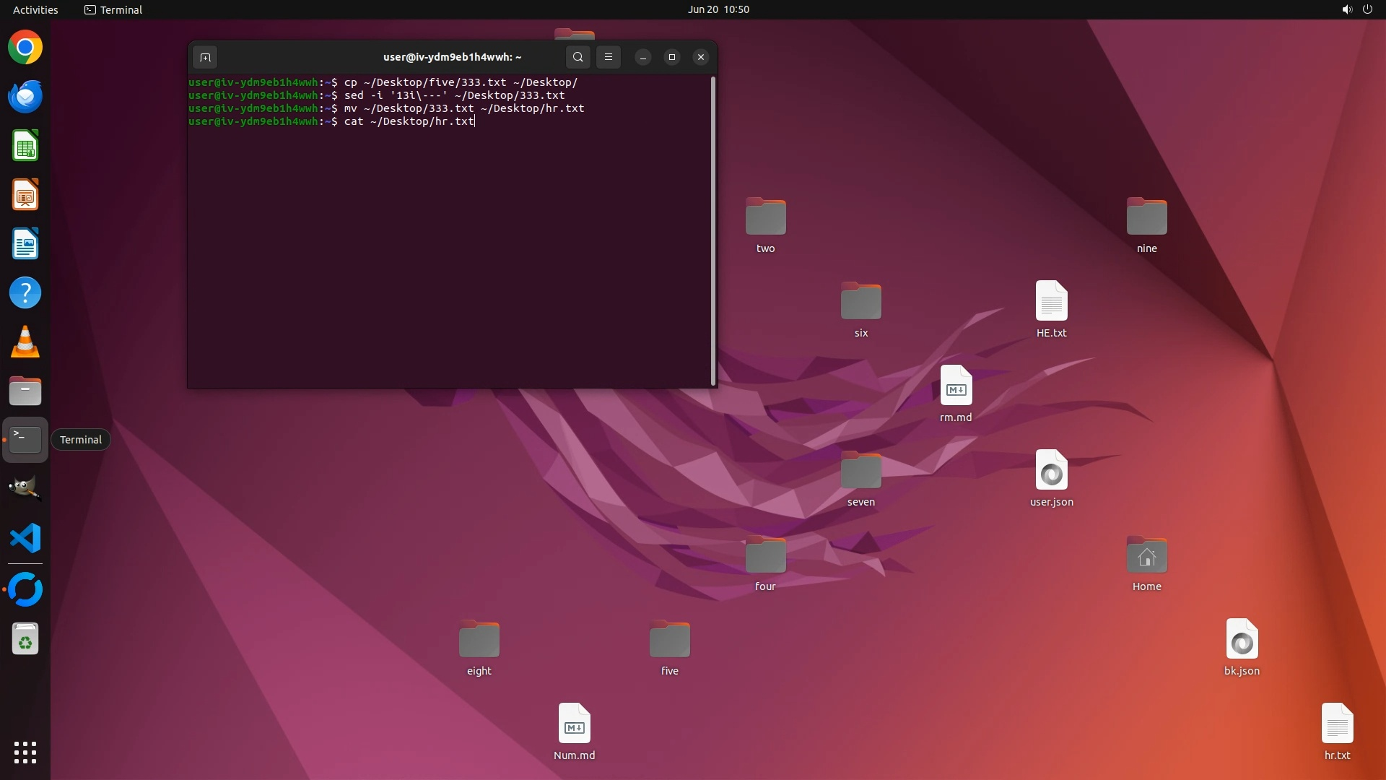Open Thunderbird mail from the dock
The image size is (1386, 780).
(25, 97)
